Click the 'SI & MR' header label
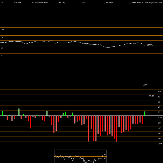This screenshot has height=163, width=163. [17, 3]
